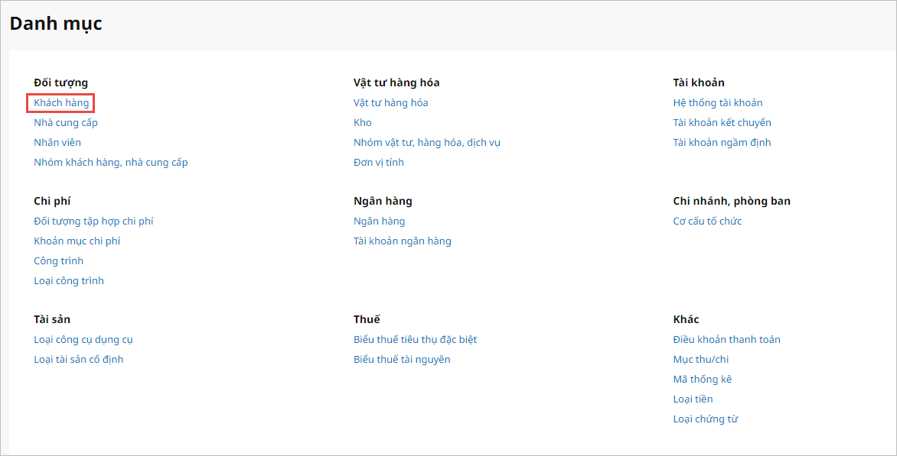
Task: Click the Nhà cung cấp link
Action: pyautogui.click(x=66, y=122)
